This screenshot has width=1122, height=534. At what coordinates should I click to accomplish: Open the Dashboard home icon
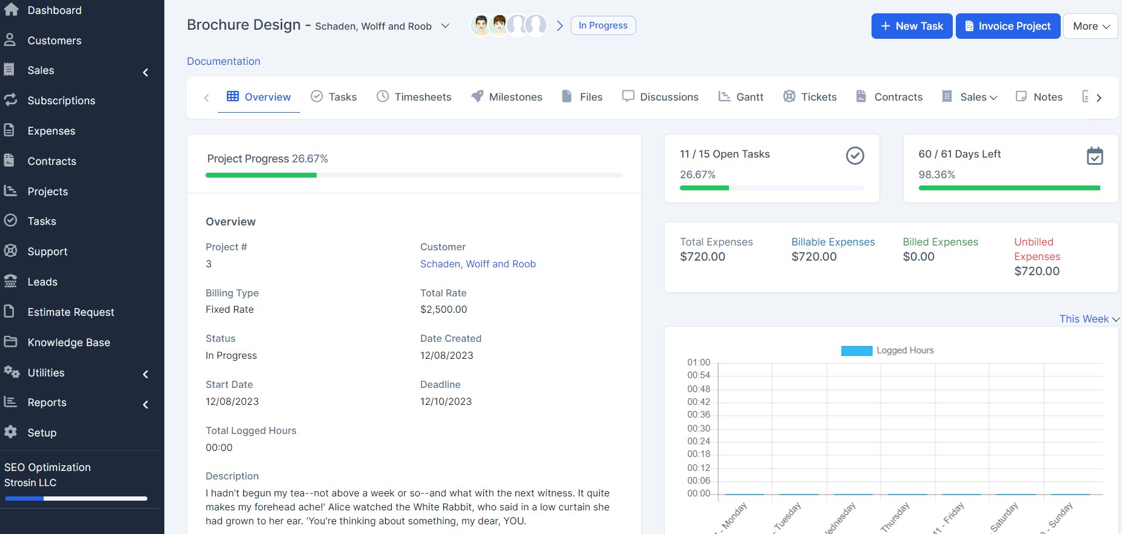(11, 10)
